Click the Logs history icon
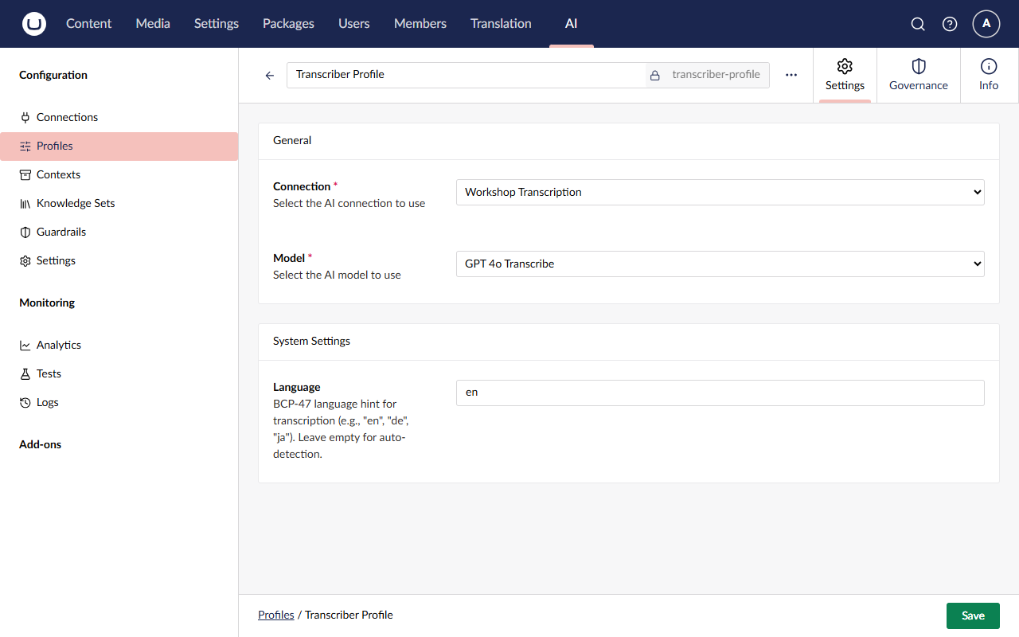This screenshot has width=1019, height=637. (x=25, y=402)
